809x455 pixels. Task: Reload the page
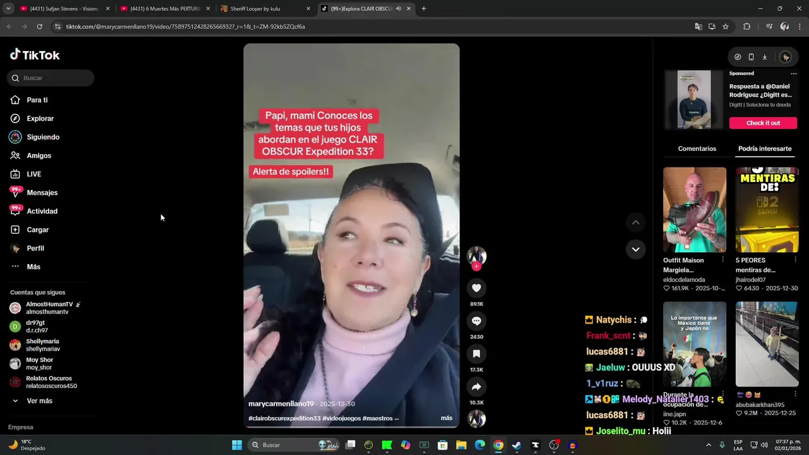point(39,27)
